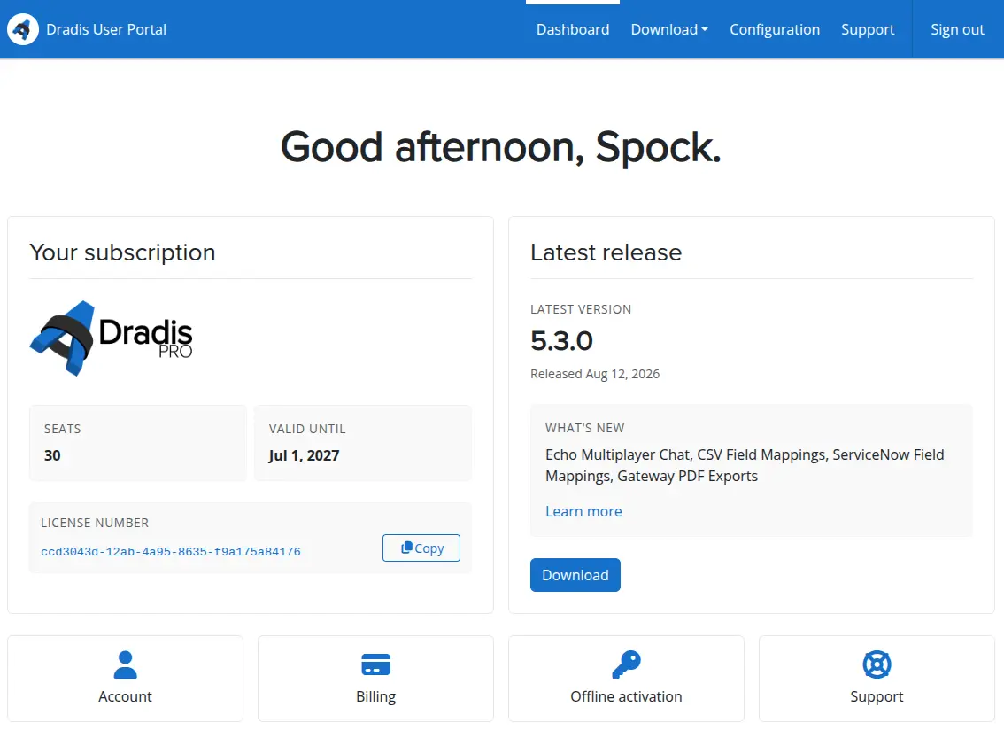Sign out of the portal
Image resolution: width=1004 pixels, height=730 pixels.
pos(956,29)
